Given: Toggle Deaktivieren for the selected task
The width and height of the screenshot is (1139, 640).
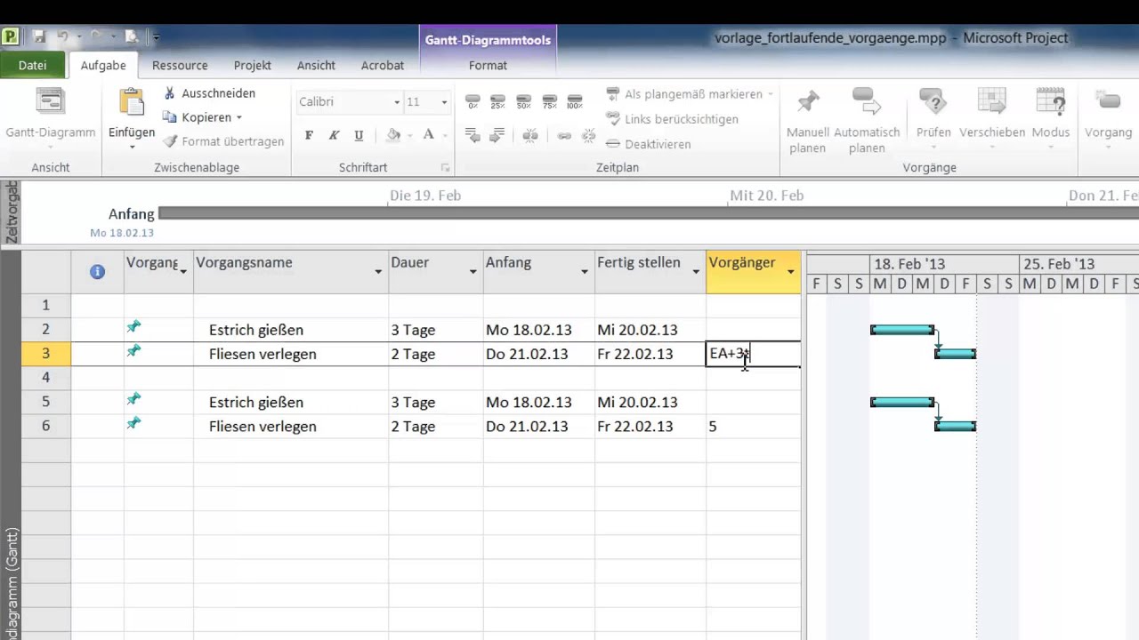Looking at the screenshot, I should click(648, 144).
